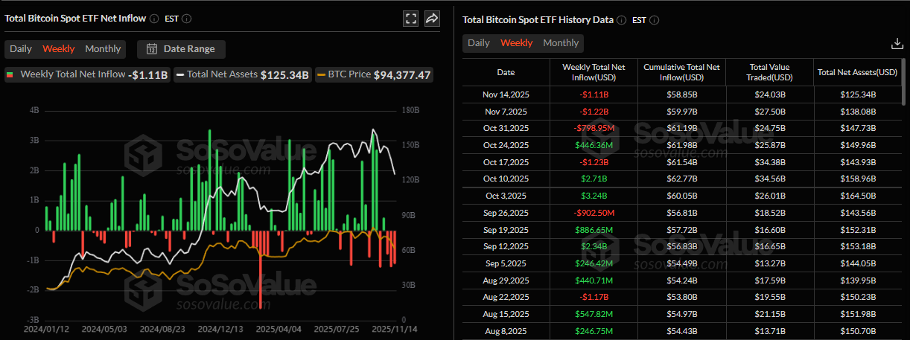Click info icon beside History Data title
The image size is (910, 340).
click(622, 20)
